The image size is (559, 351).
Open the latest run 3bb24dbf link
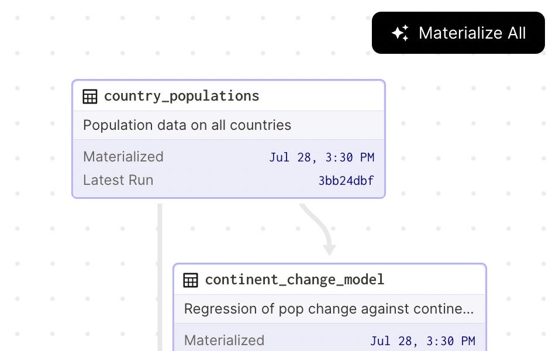(346, 181)
